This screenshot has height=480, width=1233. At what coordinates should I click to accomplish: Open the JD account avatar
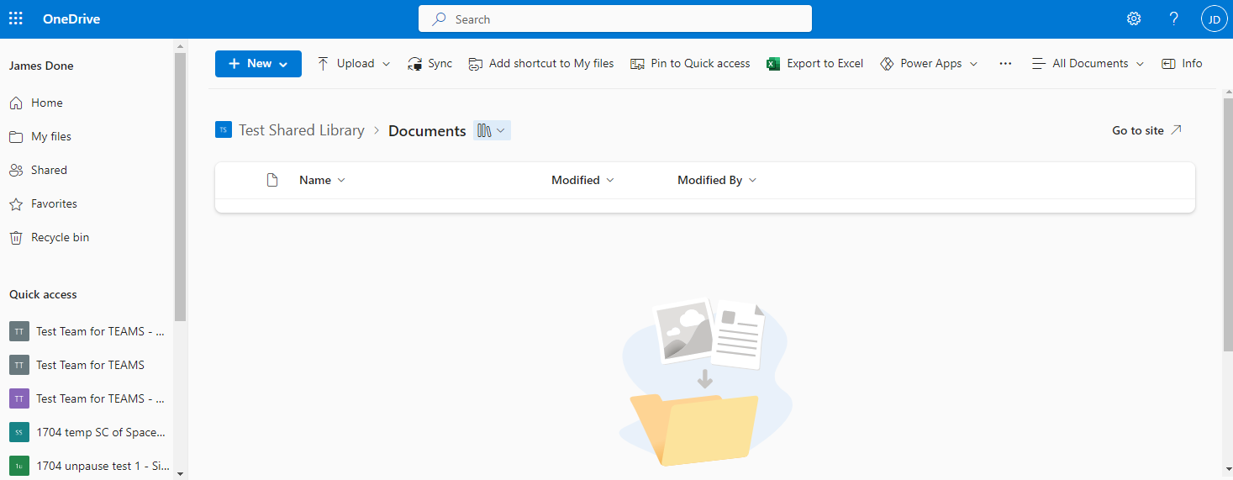click(x=1215, y=18)
